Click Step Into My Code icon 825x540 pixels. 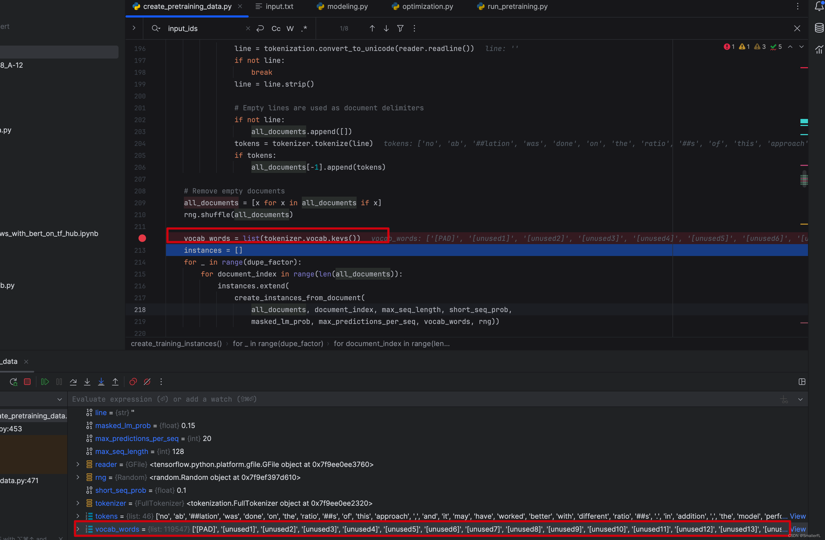point(101,382)
